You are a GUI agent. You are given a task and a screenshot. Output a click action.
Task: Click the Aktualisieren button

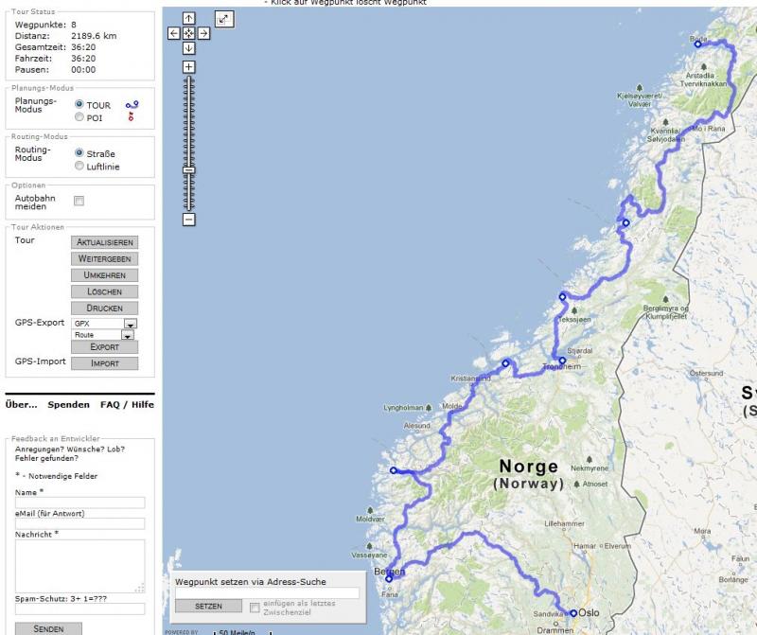point(104,242)
